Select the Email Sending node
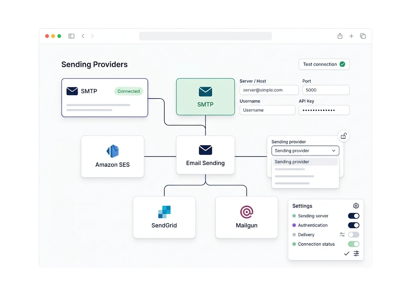Screen dimensions: 411x297 tap(205, 155)
